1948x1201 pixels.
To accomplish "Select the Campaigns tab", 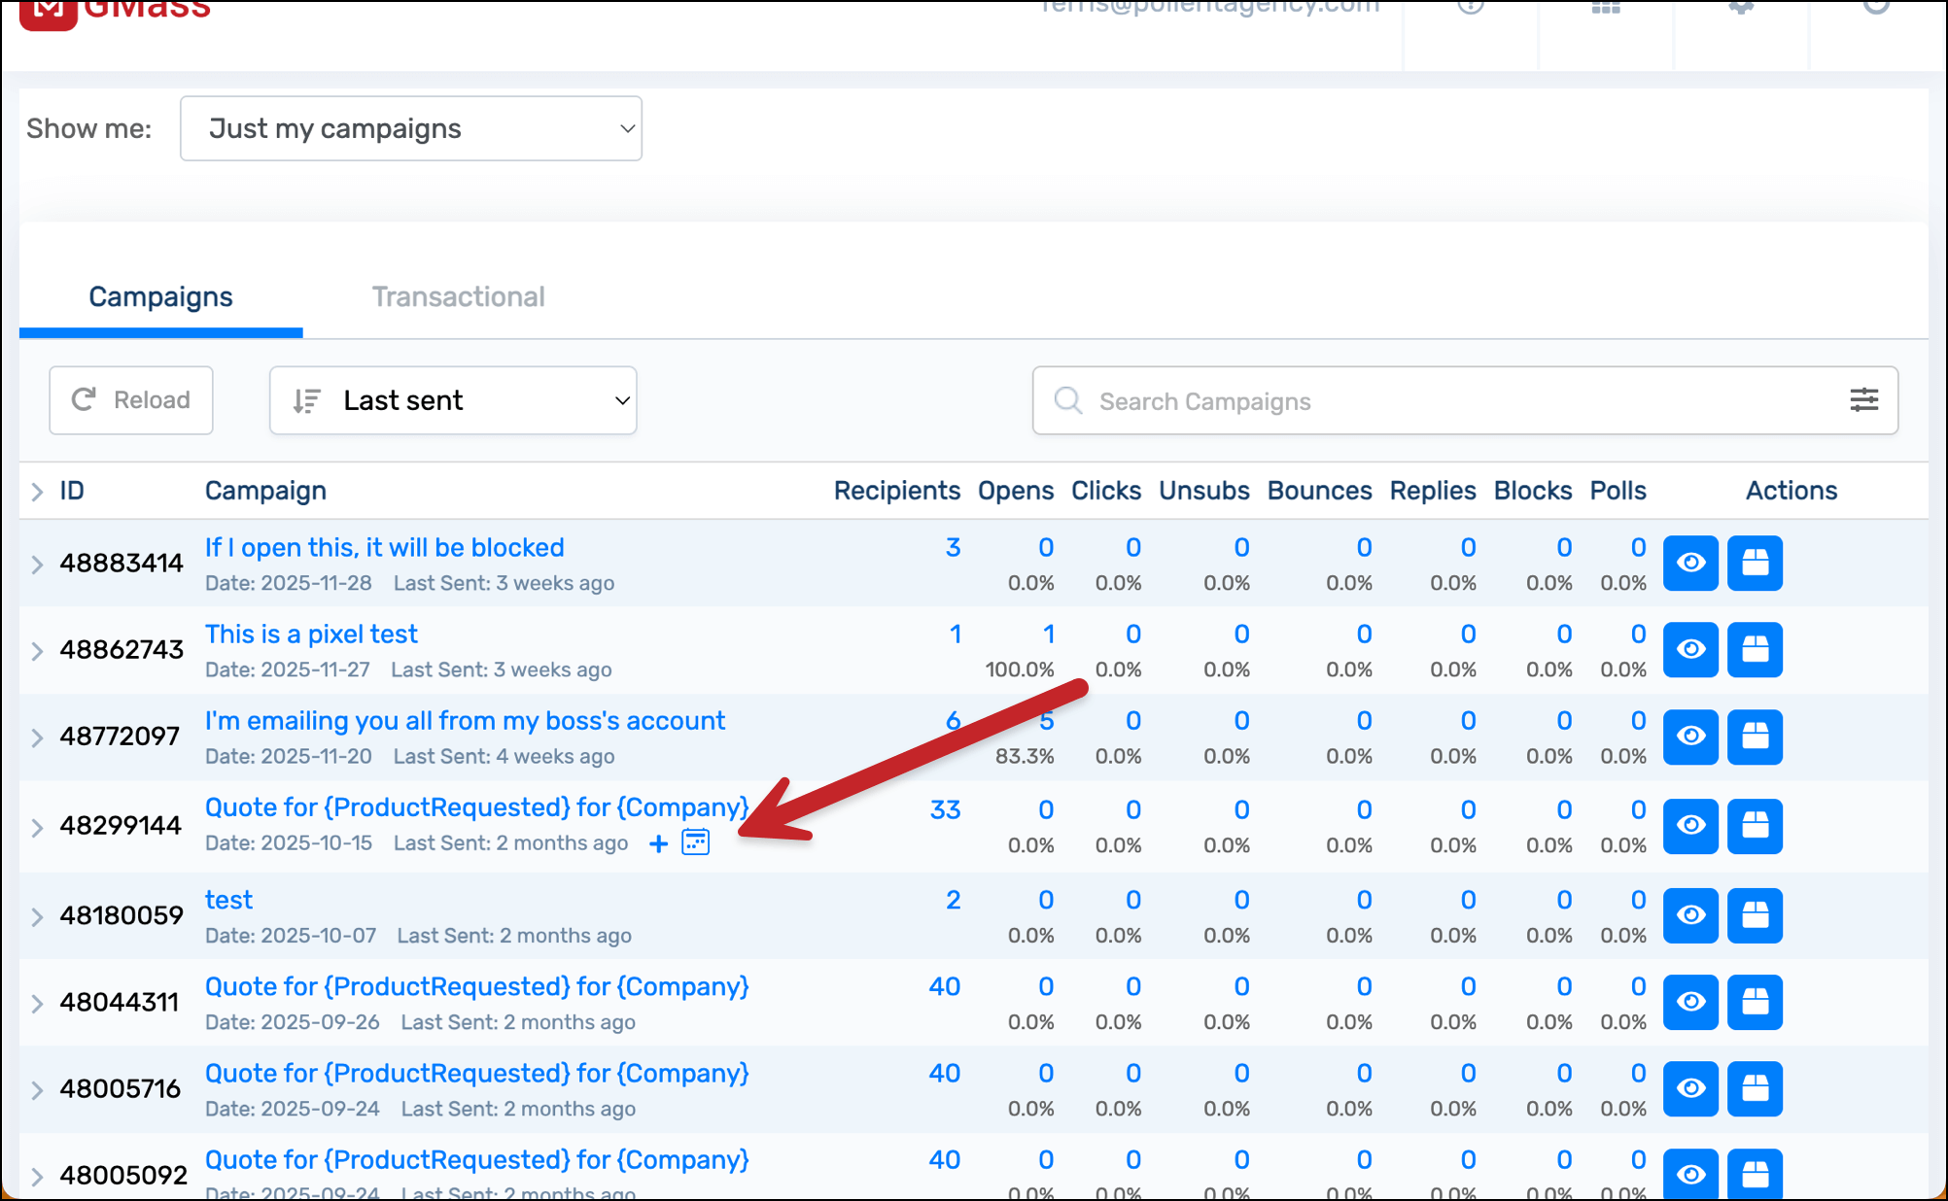I will pyautogui.click(x=160, y=297).
